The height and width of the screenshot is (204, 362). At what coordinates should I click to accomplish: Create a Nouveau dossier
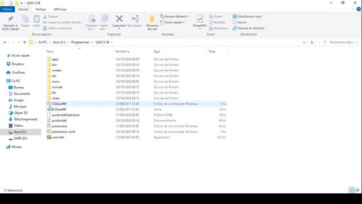click(x=152, y=23)
